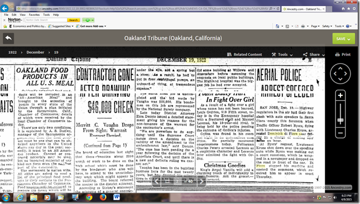
Task: Click the 1922 breadcrumb link
Action: 12,52
